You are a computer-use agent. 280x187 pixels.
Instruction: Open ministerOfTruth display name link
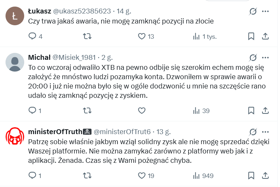coord(55,132)
